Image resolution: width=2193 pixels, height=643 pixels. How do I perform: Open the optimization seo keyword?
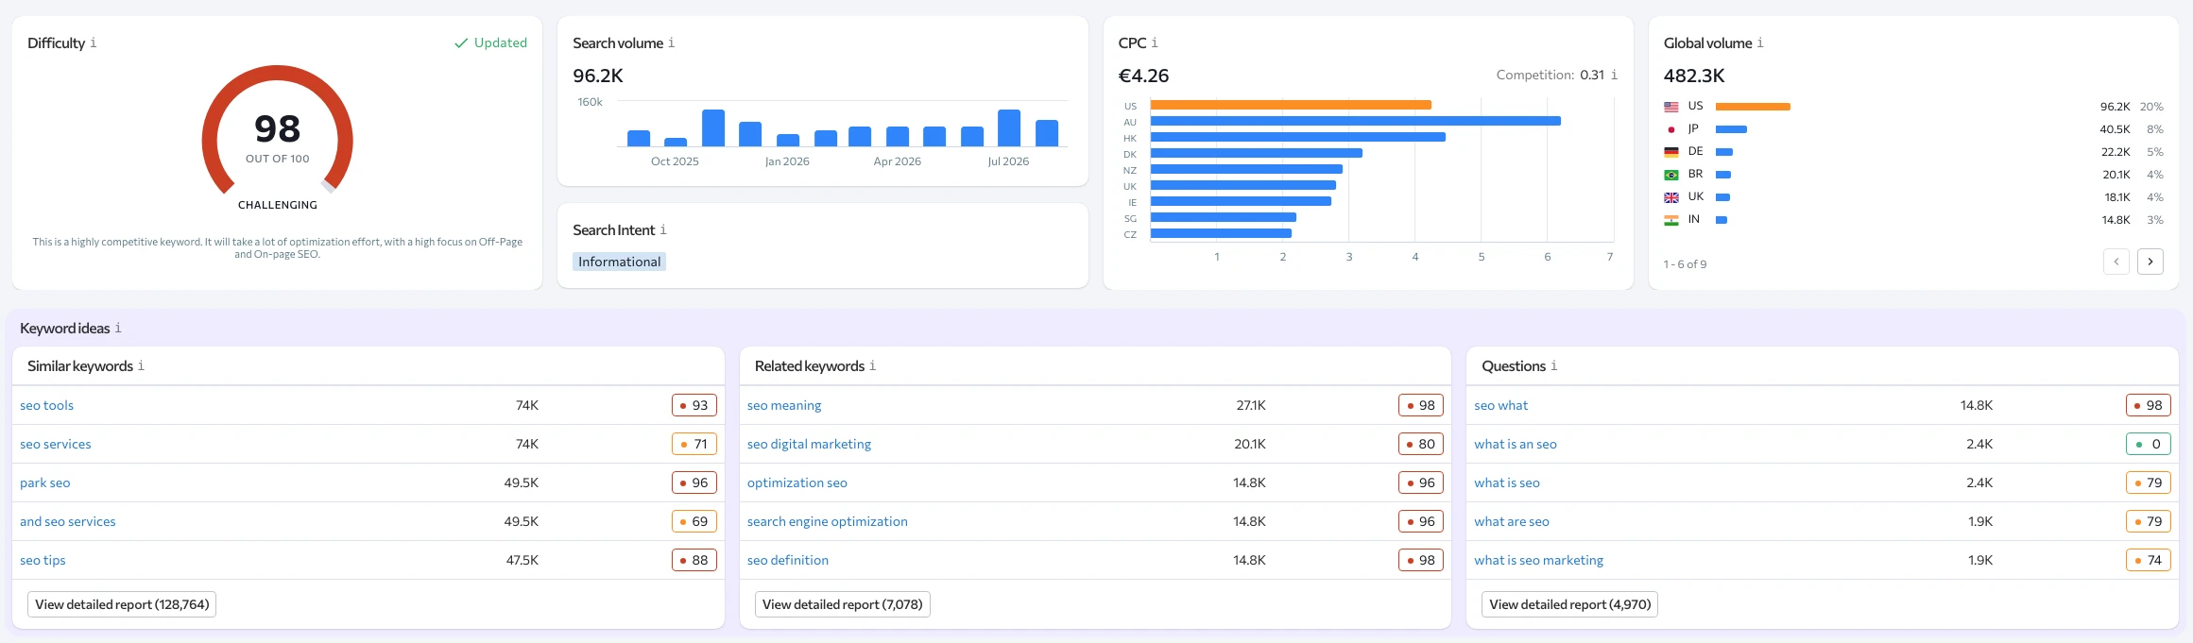click(x=797, y=483)
